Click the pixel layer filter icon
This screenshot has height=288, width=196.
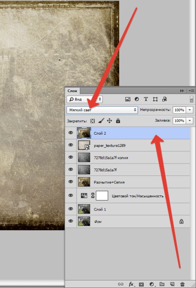pos(128,100)
